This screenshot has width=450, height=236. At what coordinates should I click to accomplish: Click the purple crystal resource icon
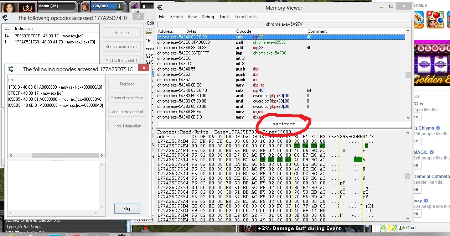(135, 6)
